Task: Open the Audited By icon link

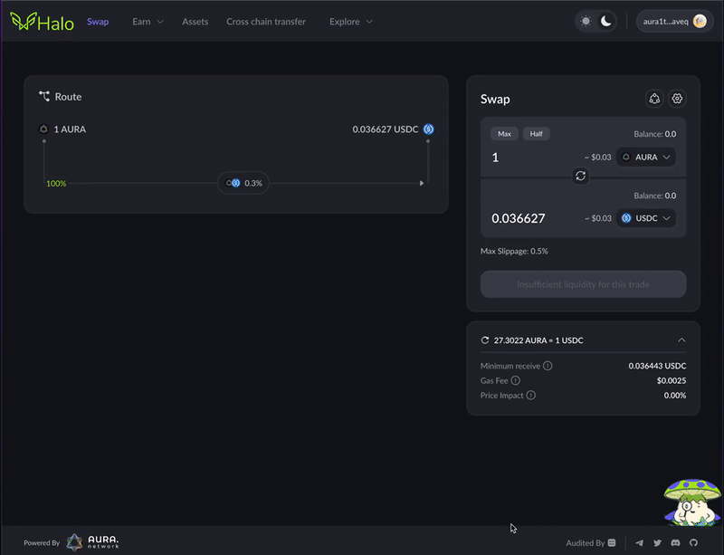Action: click(612, 543)
